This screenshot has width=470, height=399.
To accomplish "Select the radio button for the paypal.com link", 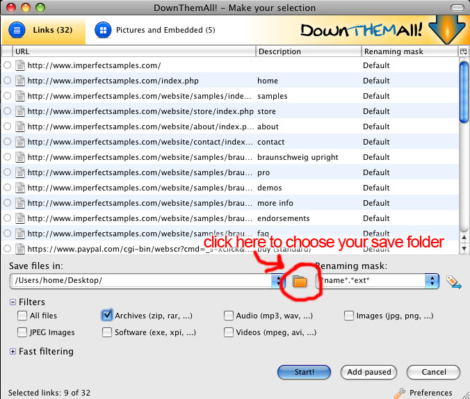I will point(8,249).
